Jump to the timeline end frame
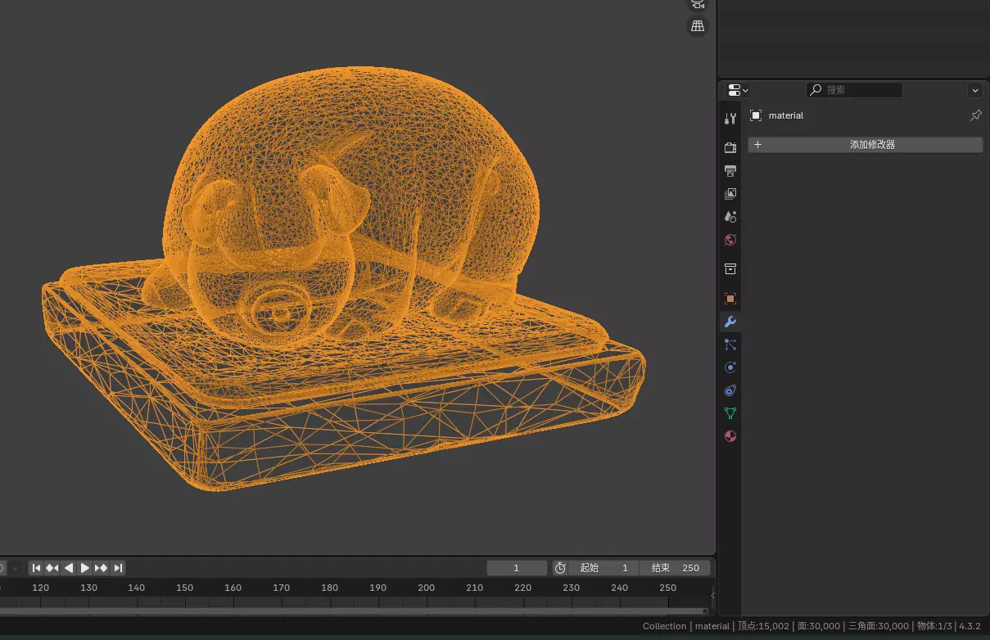The image size is (990, 640). (x=118, y=568)
